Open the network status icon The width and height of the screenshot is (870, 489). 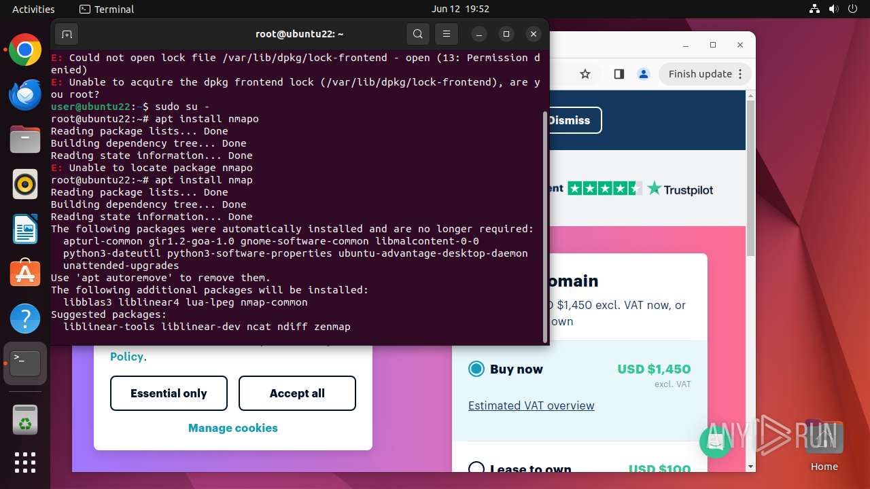click(x=815, y=9)
